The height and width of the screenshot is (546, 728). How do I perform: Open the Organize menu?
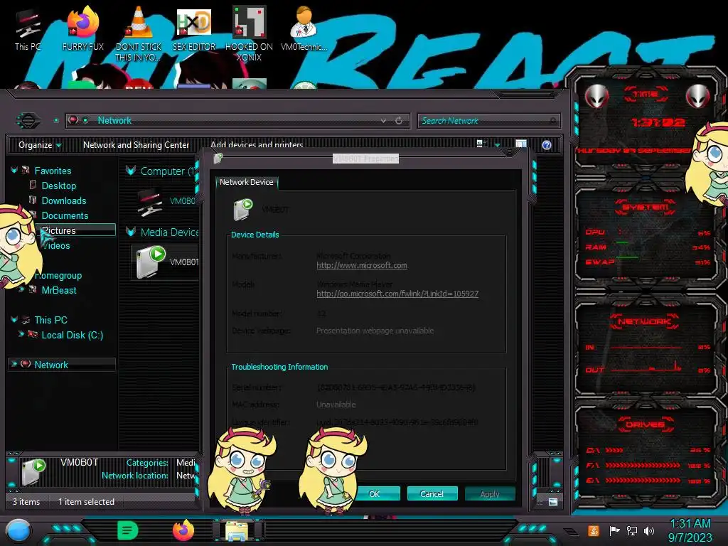[40, 145]
